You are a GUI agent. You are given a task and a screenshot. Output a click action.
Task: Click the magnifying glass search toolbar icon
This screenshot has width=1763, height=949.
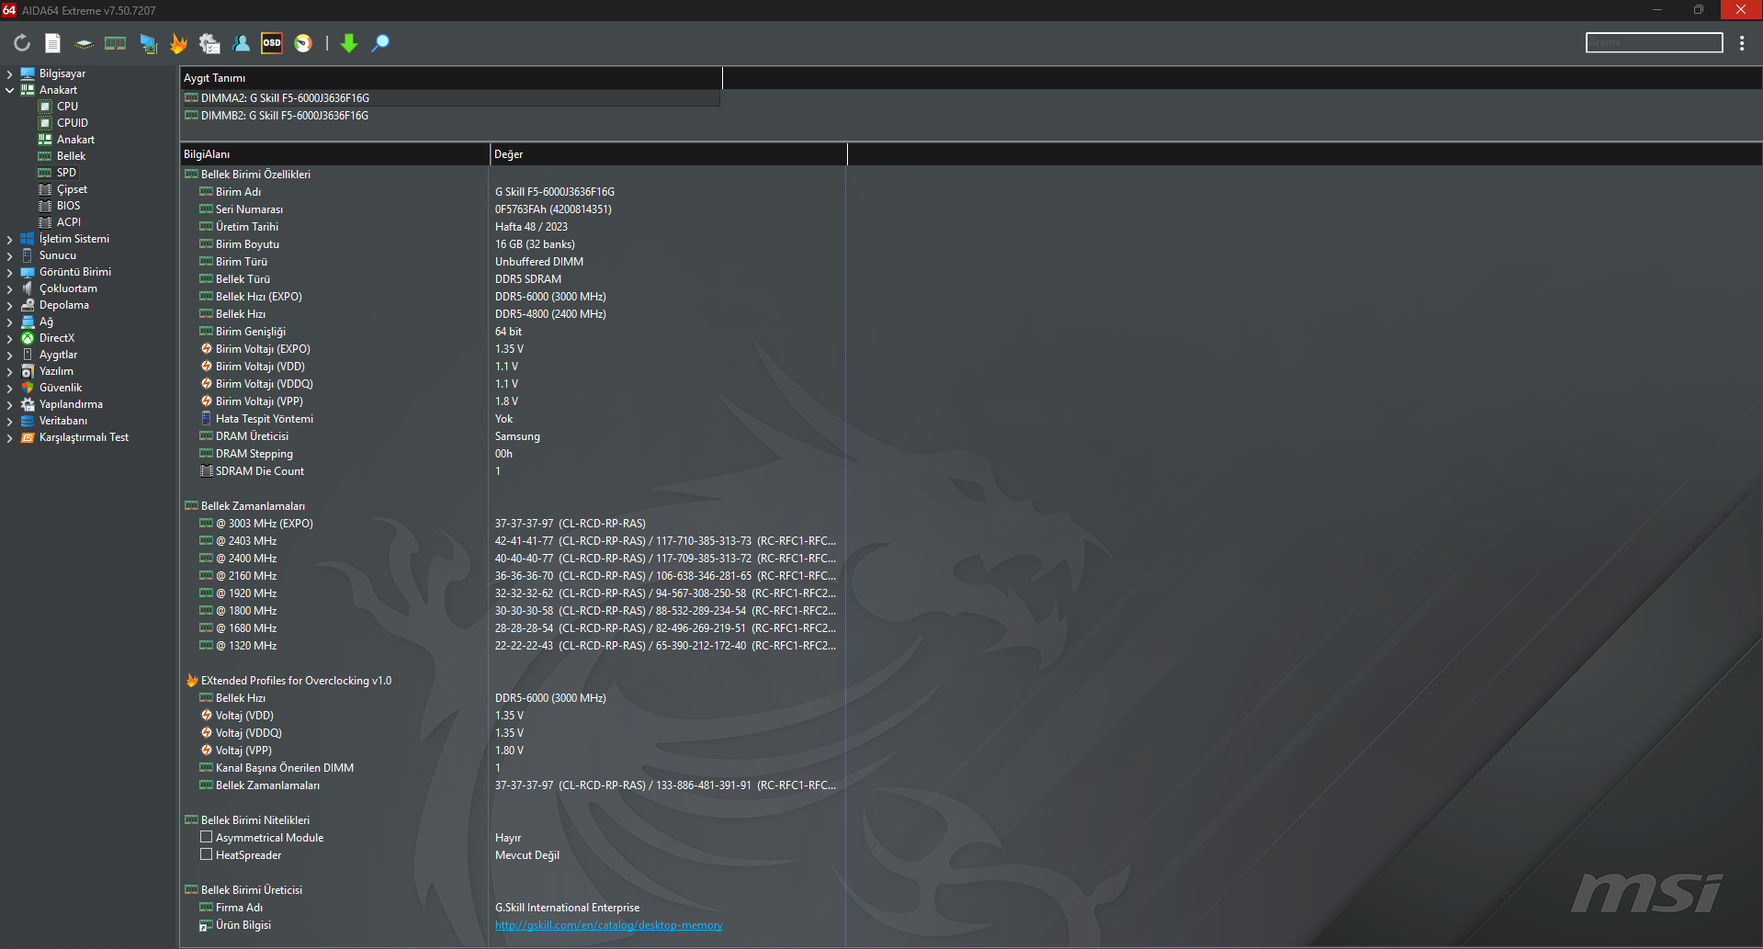(x=380, y=43)
